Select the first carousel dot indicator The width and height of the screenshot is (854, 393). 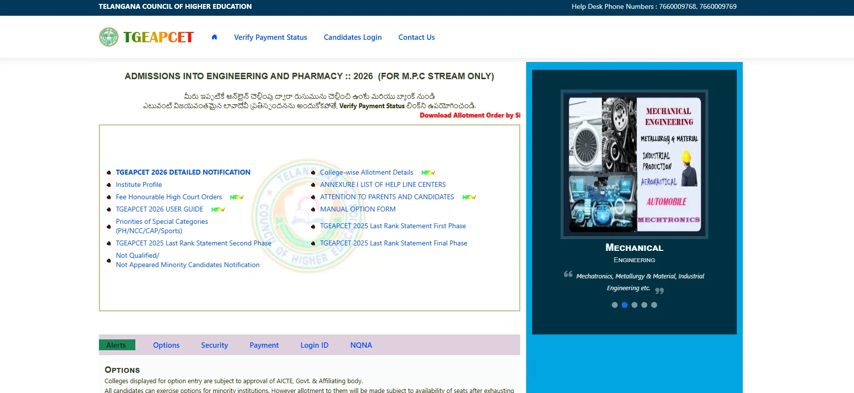(x=615, y=305)
